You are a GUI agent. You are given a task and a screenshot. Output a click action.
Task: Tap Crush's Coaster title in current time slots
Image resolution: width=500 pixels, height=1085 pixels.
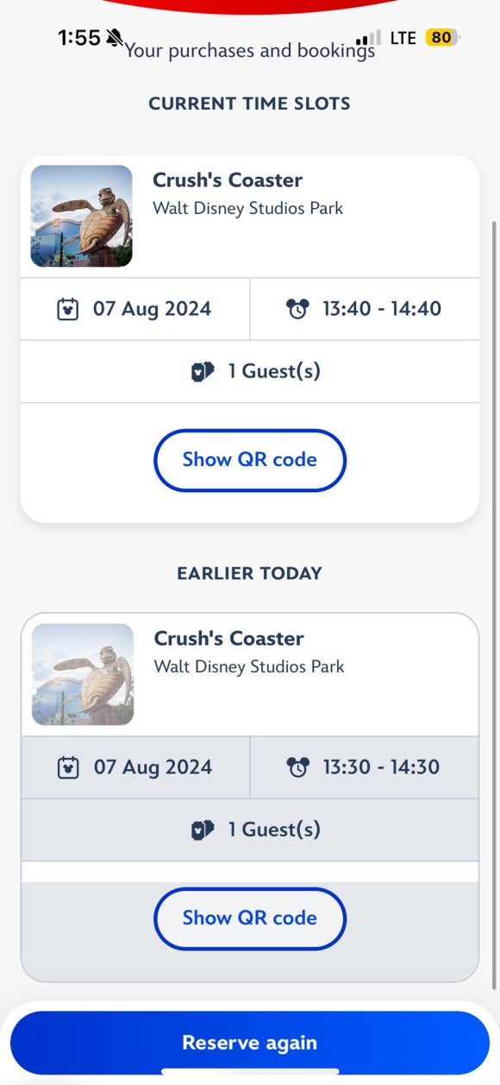point(228,180)
